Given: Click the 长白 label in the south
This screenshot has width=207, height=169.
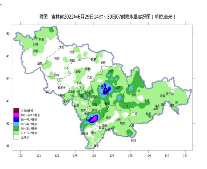Looking at the screenshot, I should (x=133, y=140).
